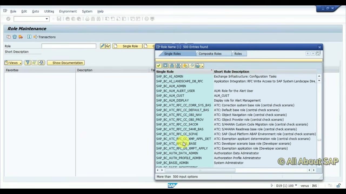The image size is (346, 194).
Task: Open the Utilities menu
Action: 49,11
